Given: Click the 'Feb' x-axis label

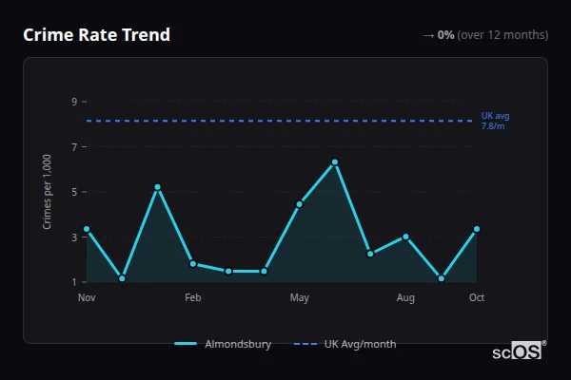Looking at the screenshot, I should pyautogui.click(x=193, y=297).
